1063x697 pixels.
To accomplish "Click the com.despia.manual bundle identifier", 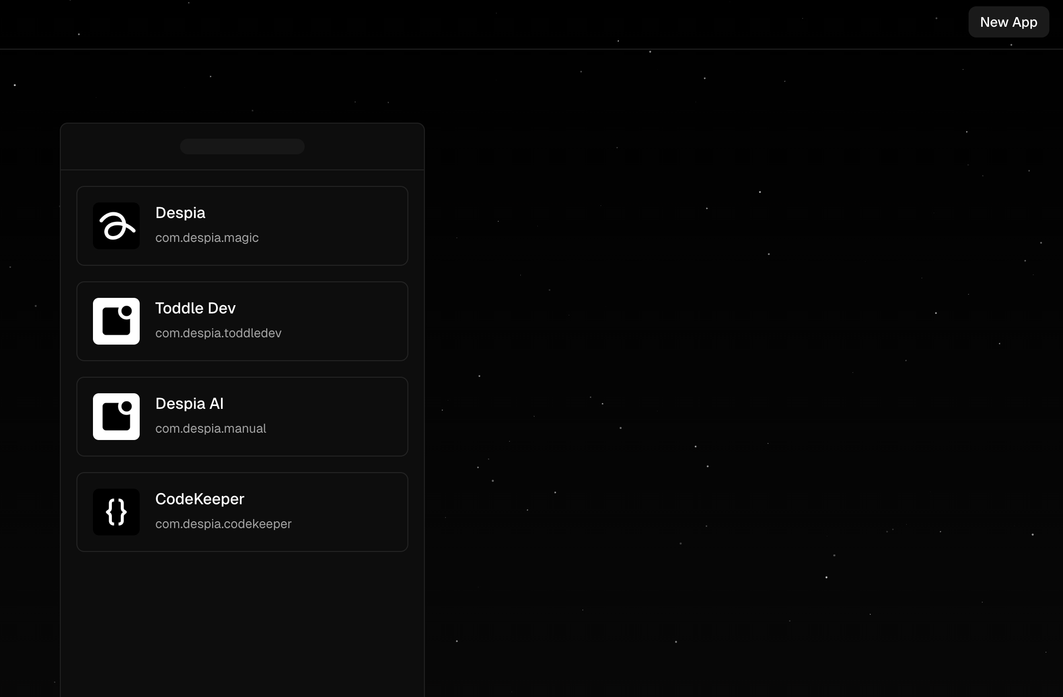I will pyautogui.click(x=210, y=429).
